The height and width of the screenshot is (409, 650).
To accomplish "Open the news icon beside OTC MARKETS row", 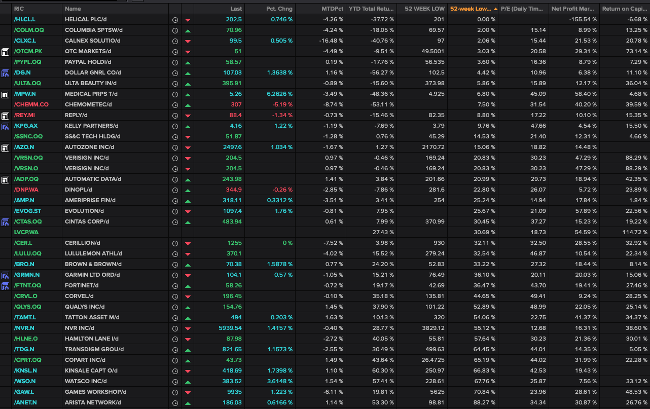I will [5, 51].
